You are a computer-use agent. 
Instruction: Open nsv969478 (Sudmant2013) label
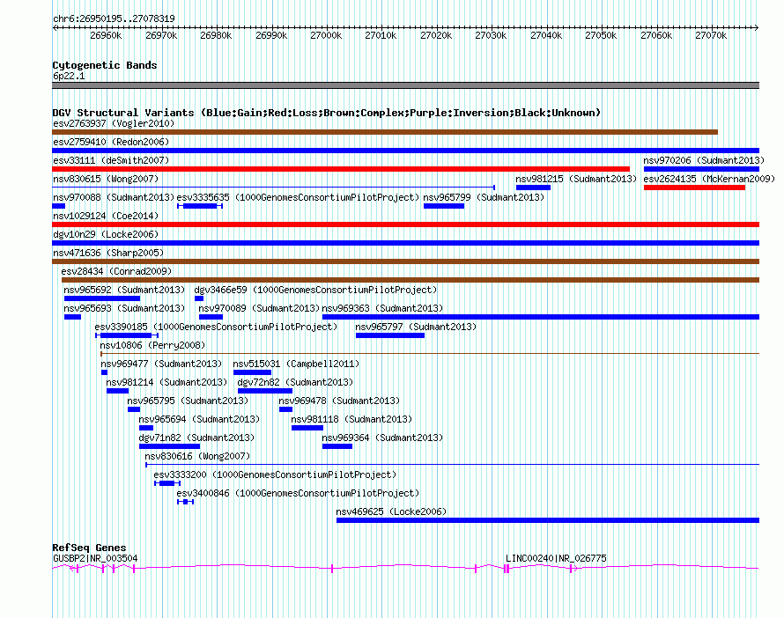point(339,401)
